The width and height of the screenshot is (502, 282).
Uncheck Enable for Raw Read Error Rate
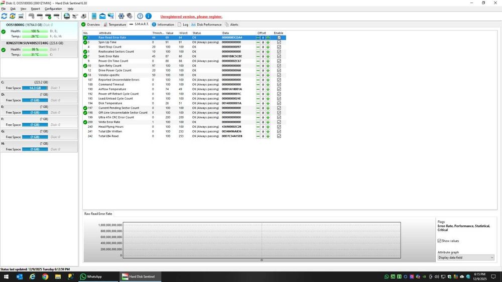[279, 38]
